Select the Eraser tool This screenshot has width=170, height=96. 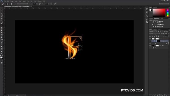point(2,33)
